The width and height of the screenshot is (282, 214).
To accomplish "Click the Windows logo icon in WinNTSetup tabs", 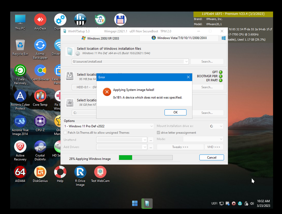I will coord(224,38).
